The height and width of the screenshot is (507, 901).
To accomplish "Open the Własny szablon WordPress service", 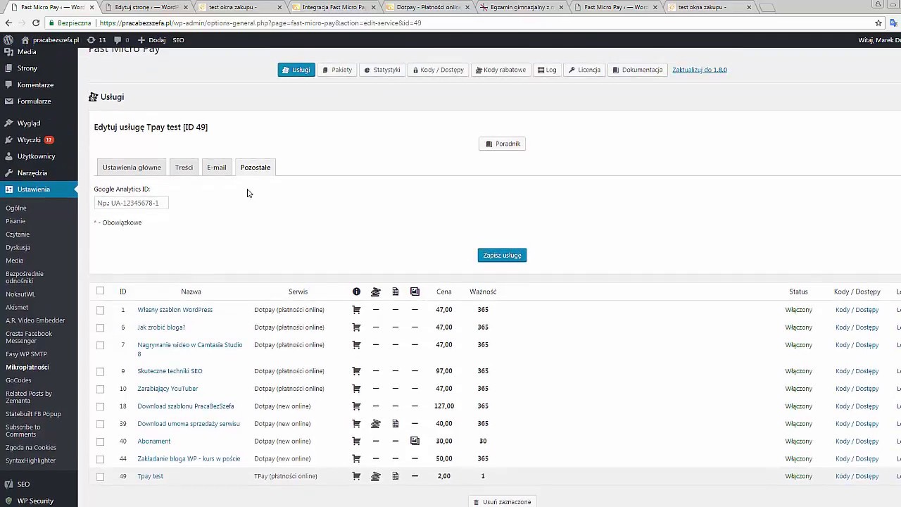I will coord(175,310).
